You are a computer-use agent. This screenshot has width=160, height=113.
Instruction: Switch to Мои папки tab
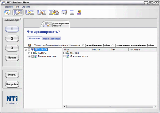tap(35, 38)
